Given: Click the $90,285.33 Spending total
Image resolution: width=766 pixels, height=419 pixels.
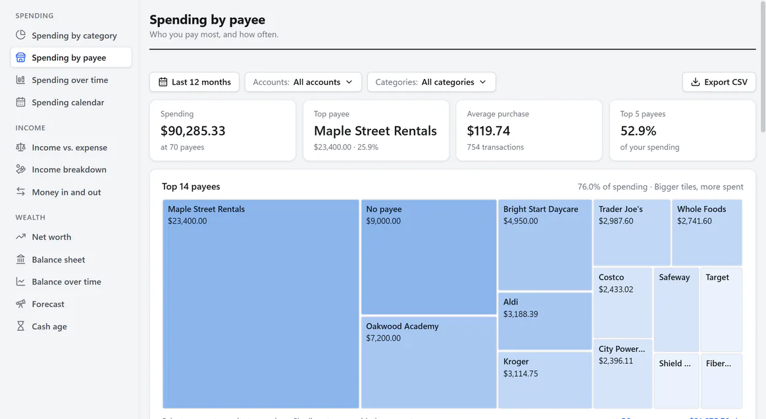Looking at the screenshot, I should [193, 131].
